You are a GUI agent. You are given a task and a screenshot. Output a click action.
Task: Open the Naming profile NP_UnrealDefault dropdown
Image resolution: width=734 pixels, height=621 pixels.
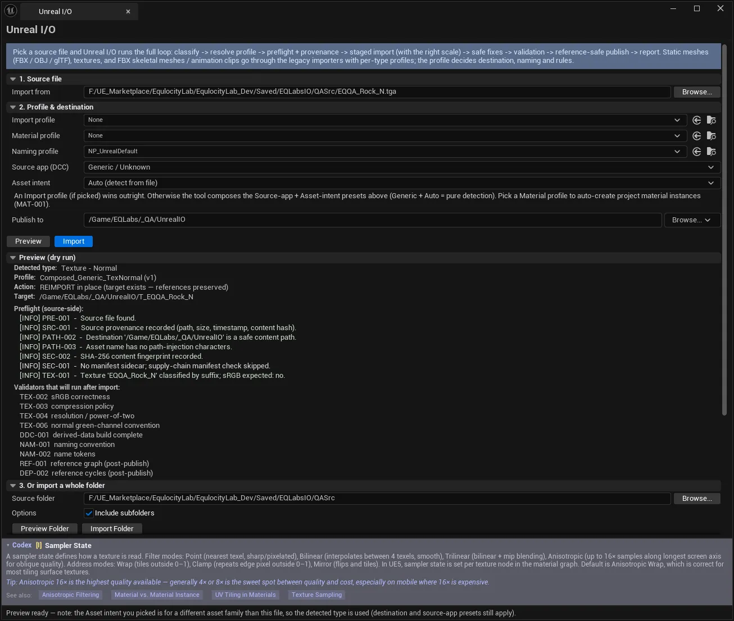(x=385, y=152)
